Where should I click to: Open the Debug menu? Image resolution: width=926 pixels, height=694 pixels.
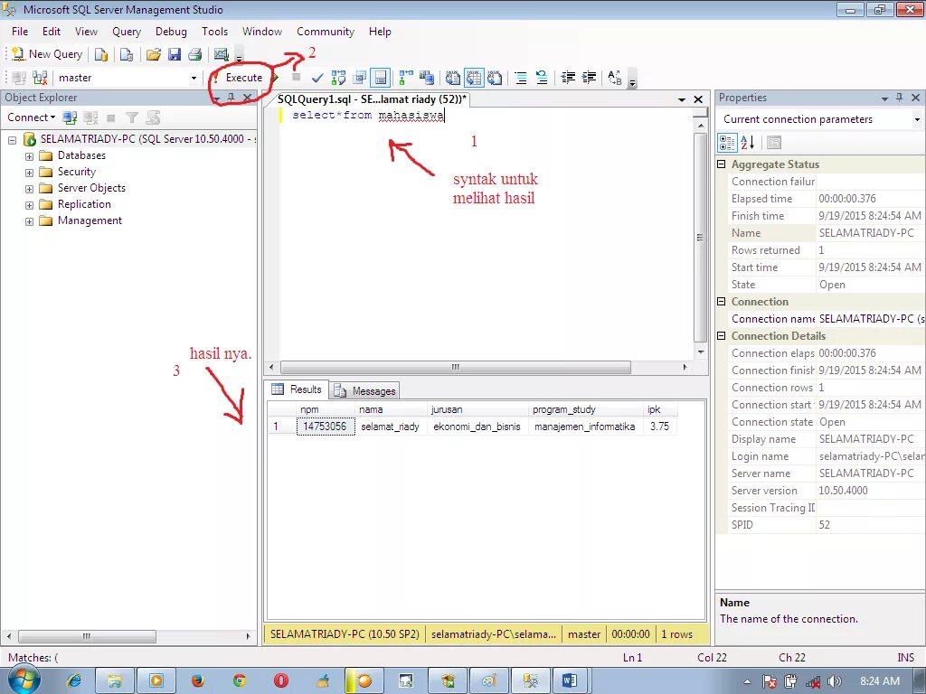(x=171, y=32)
